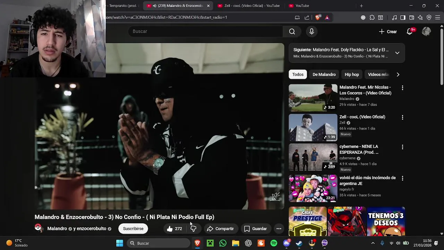Click the video player to pause
Image resolution: width=444 pixels, height=250 pixels.
coord(159,126)
